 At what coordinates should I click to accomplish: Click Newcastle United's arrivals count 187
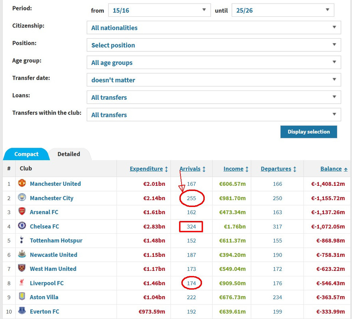coord(191,255)
